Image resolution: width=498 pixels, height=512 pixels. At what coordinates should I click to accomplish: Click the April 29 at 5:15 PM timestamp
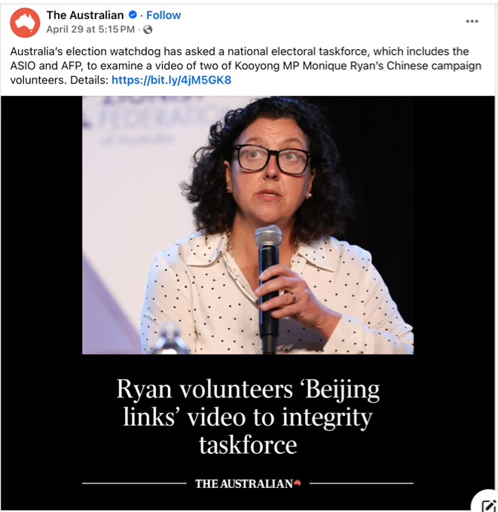[x=90, y=29]
